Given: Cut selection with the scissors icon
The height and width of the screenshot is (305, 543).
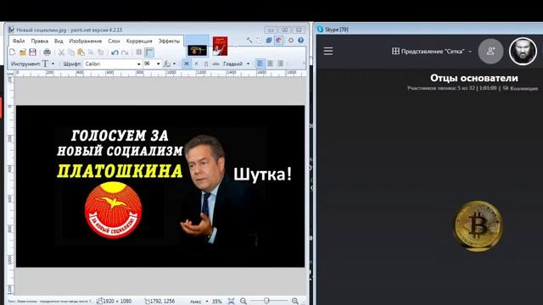Looking at the screenshot, I should tap(61, 53).
